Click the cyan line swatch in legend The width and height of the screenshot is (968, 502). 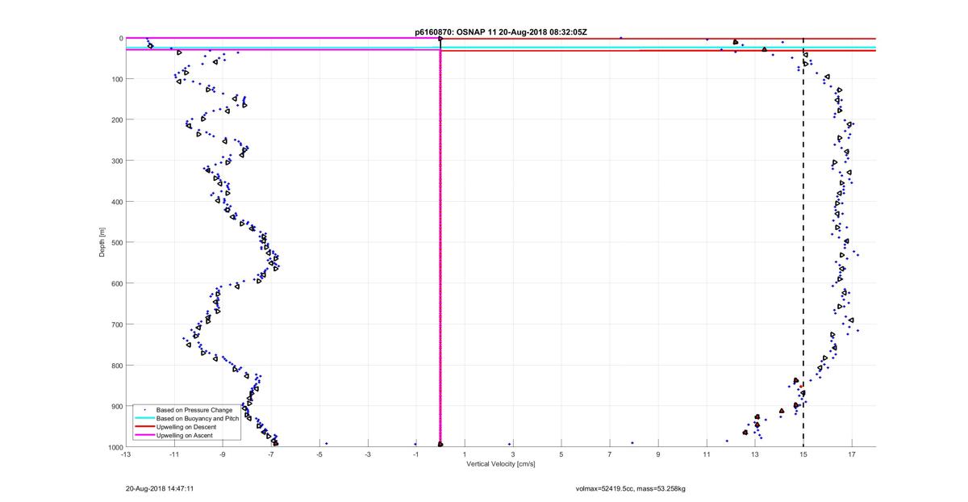[144, 418]
